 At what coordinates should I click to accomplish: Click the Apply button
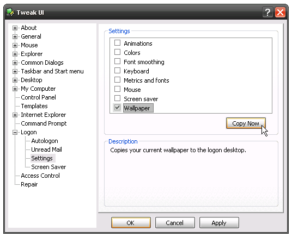tap(219, 223)
